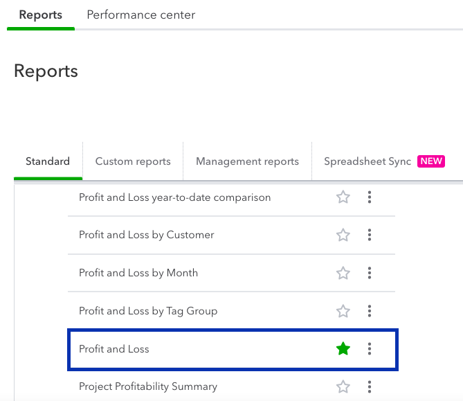Open more options for Profit and Loss year-to-date comparison
The width and height of the screenshot is (463, 401).
[x=370, y=197]
